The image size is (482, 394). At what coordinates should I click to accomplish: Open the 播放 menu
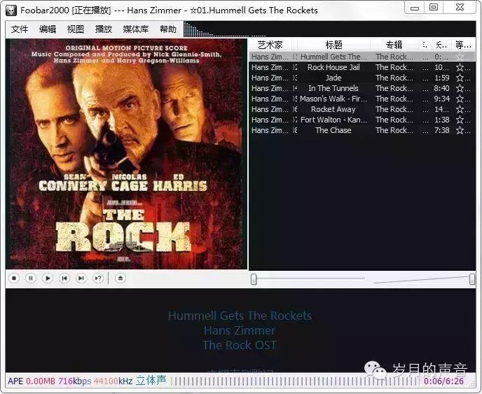click(x=104, y=29)
